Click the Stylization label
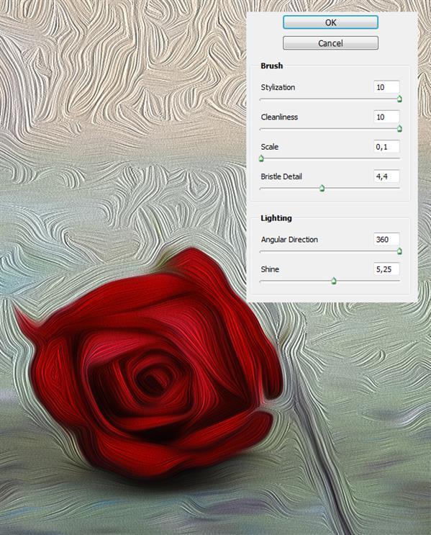 click(278, 87)
